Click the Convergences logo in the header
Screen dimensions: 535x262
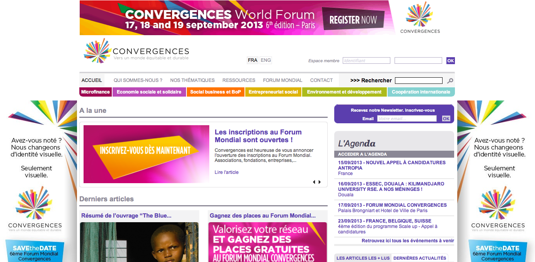136,51
